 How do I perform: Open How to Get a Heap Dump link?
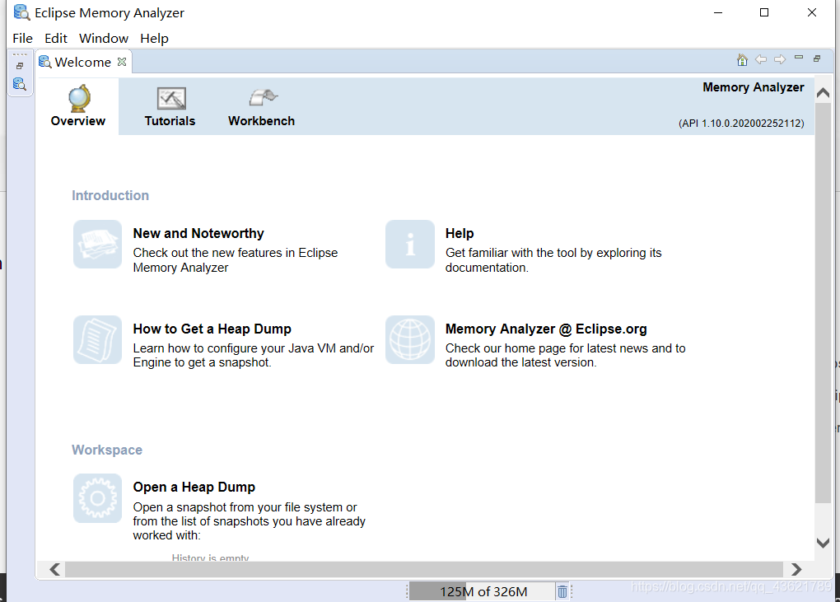click(212, 329)
